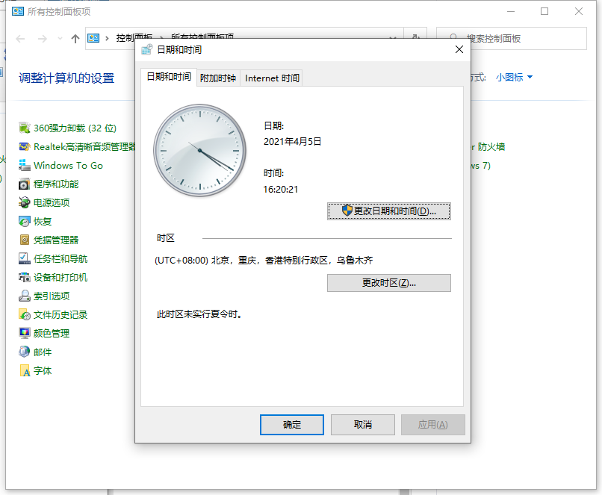Open 360强力卸载 (32 位) control panel item
Viewport: 602px width, 495px height.
tap(25, 128)
